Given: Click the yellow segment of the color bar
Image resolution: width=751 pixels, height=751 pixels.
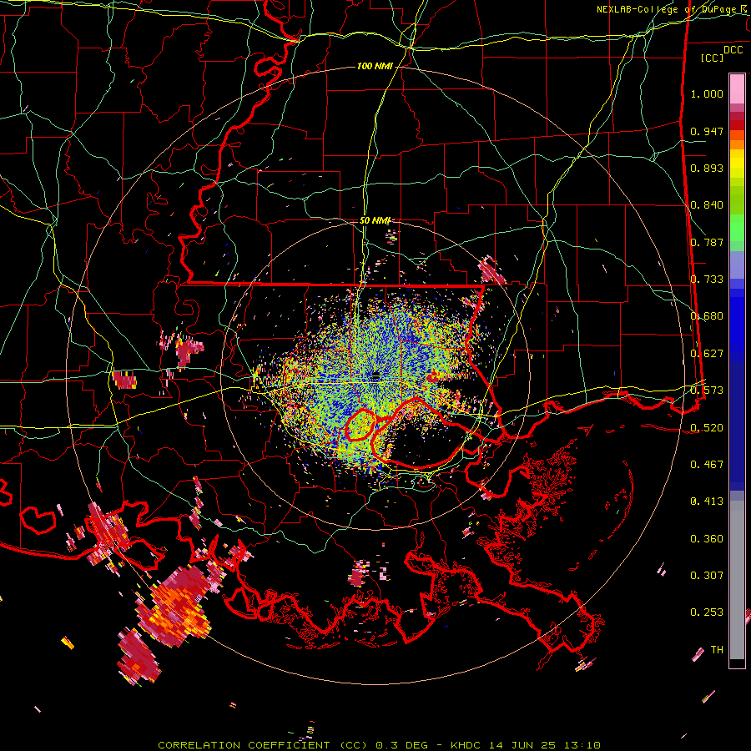Looking at the screenshot, I should coord(737,164).
